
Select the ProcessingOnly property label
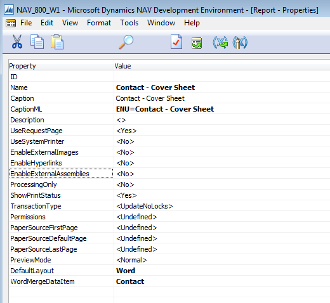pyautogui.click(x=34, y=184)
